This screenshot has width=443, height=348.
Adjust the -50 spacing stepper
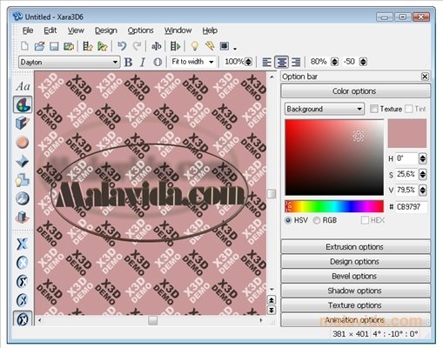click(x=363, y=62)
